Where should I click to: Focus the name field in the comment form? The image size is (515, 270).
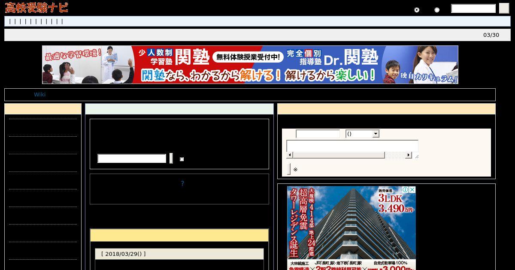click(318, 134)
